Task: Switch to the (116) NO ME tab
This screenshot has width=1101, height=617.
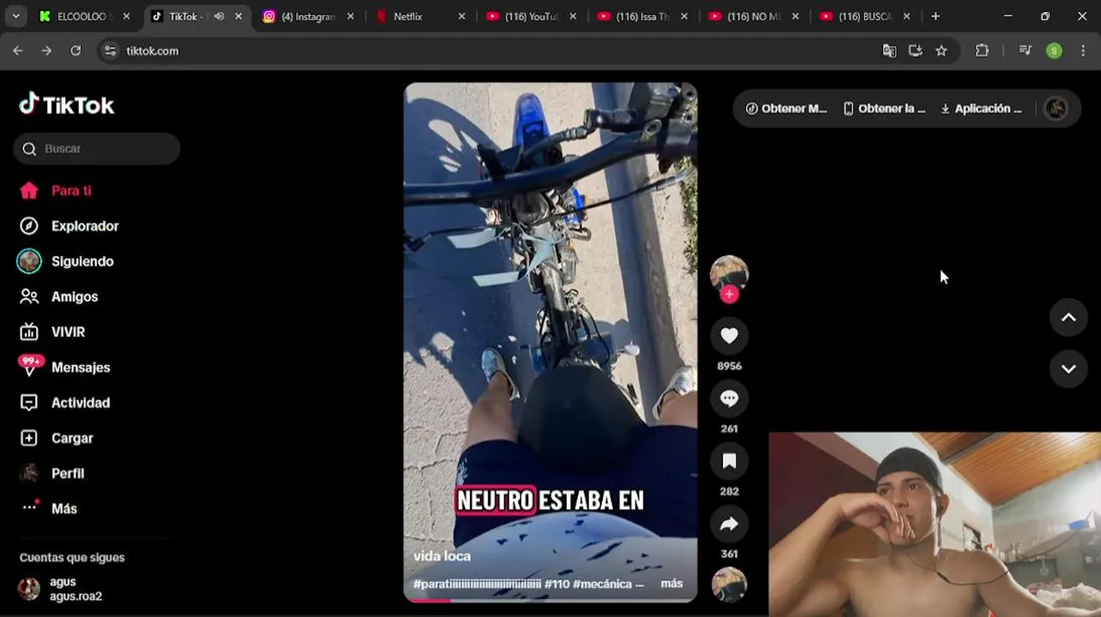Action: tap(755, 16)
